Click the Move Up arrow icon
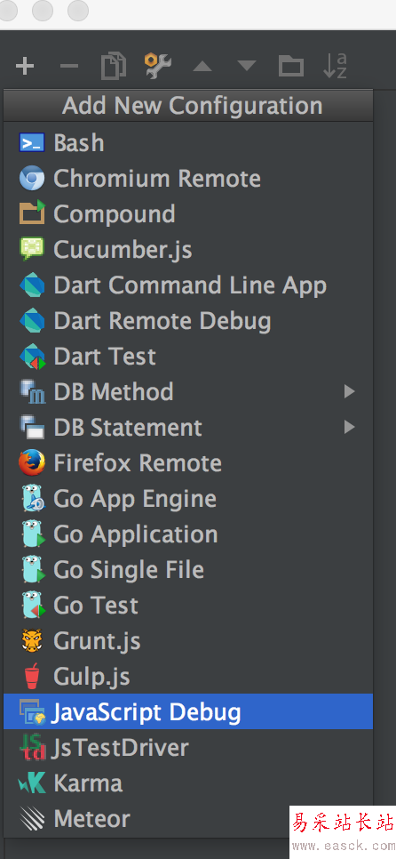Viewport: 396px width, 859px height. [202, 67]
